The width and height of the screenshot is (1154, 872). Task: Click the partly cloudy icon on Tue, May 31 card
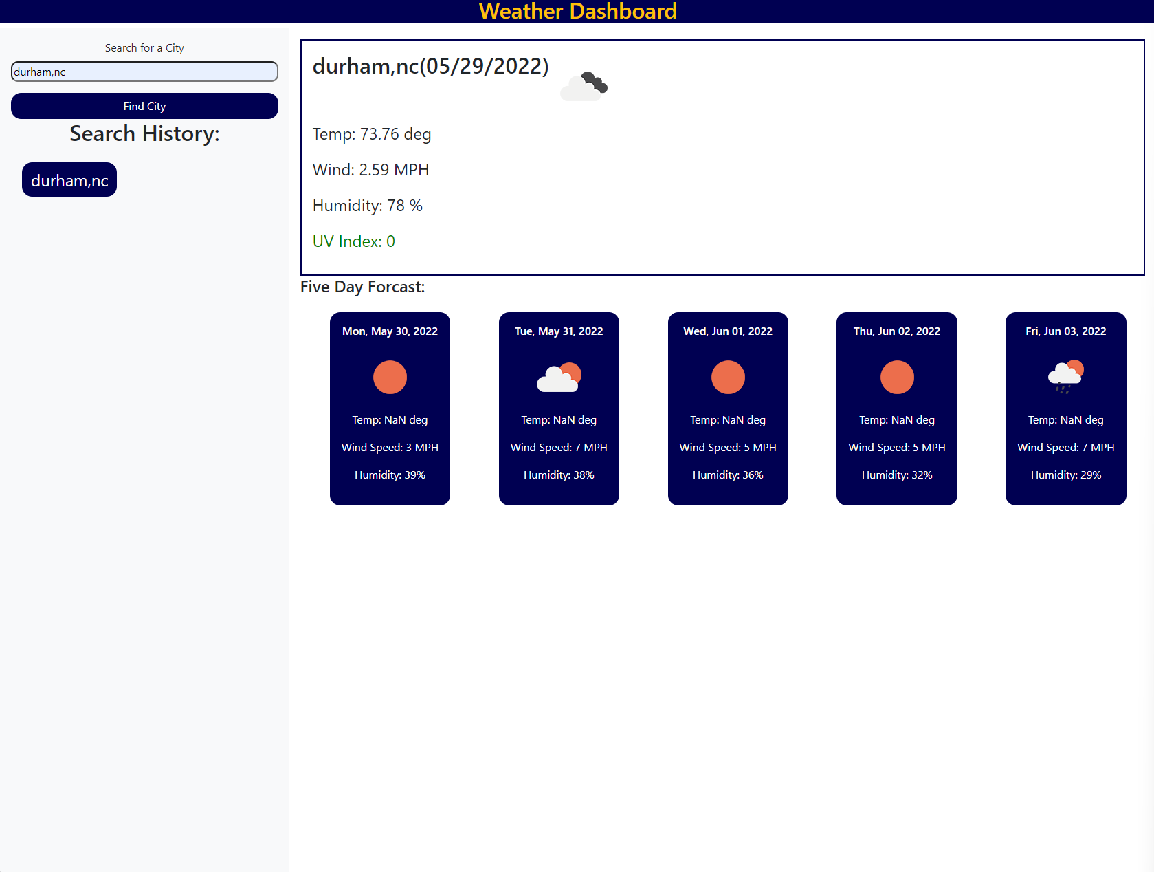coord(559,377)
